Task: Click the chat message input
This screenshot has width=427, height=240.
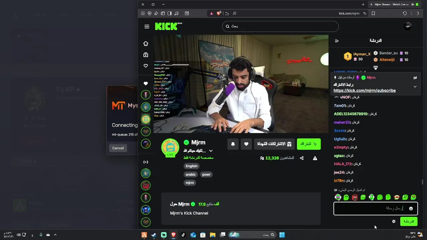Action: [376, 208]
